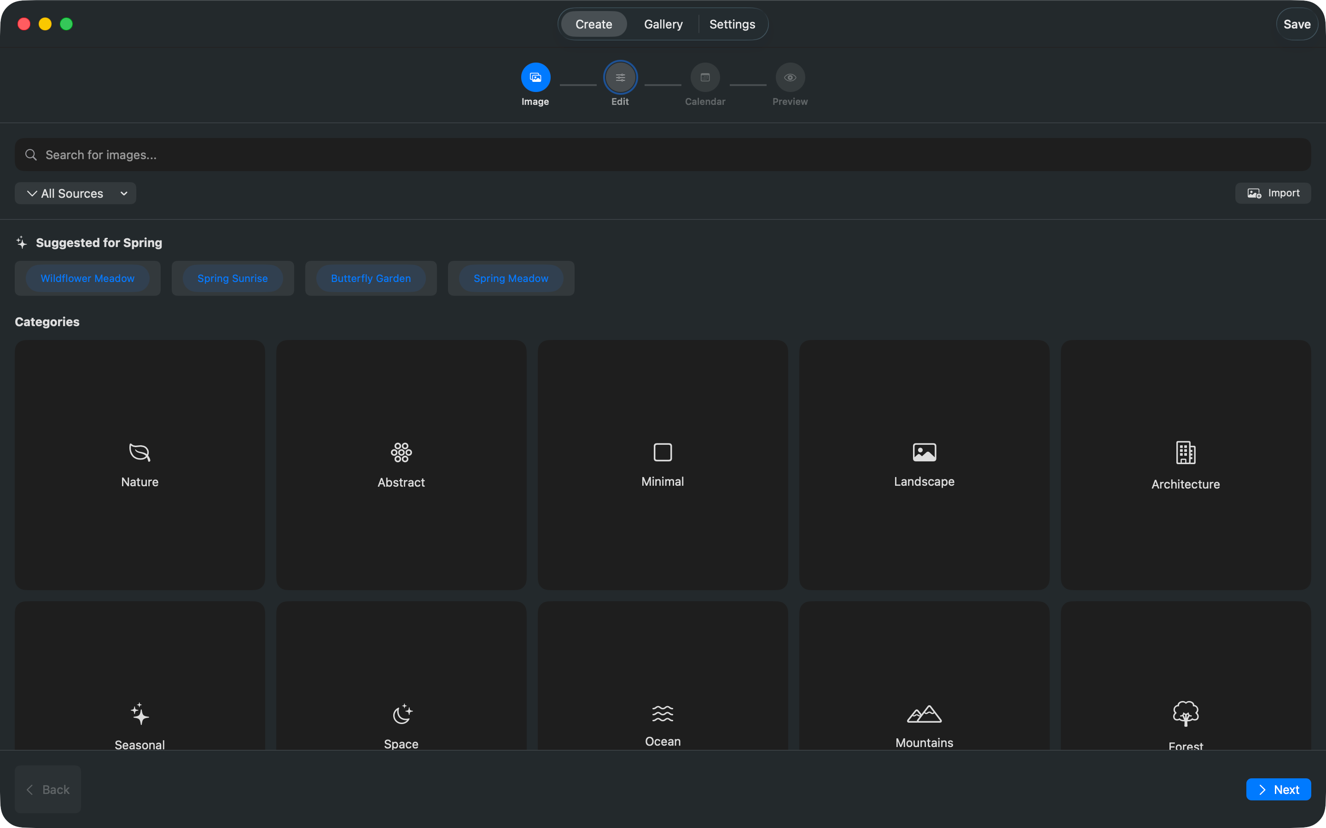Click the Minimal category label
The height and width of the screenshot is (828, 1326).
click(x=663, y=481)
